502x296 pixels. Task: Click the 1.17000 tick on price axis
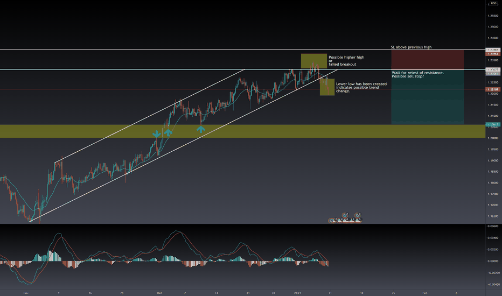coord(493,205)
